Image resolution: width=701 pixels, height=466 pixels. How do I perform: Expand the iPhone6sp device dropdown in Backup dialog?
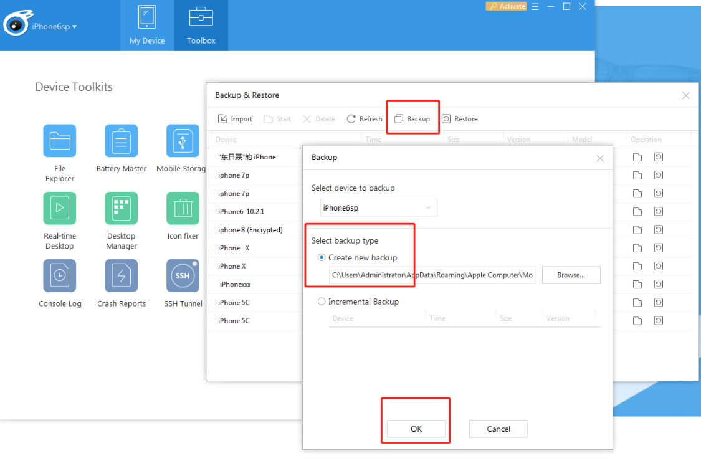pyautogui.click(x=379, y=207)
